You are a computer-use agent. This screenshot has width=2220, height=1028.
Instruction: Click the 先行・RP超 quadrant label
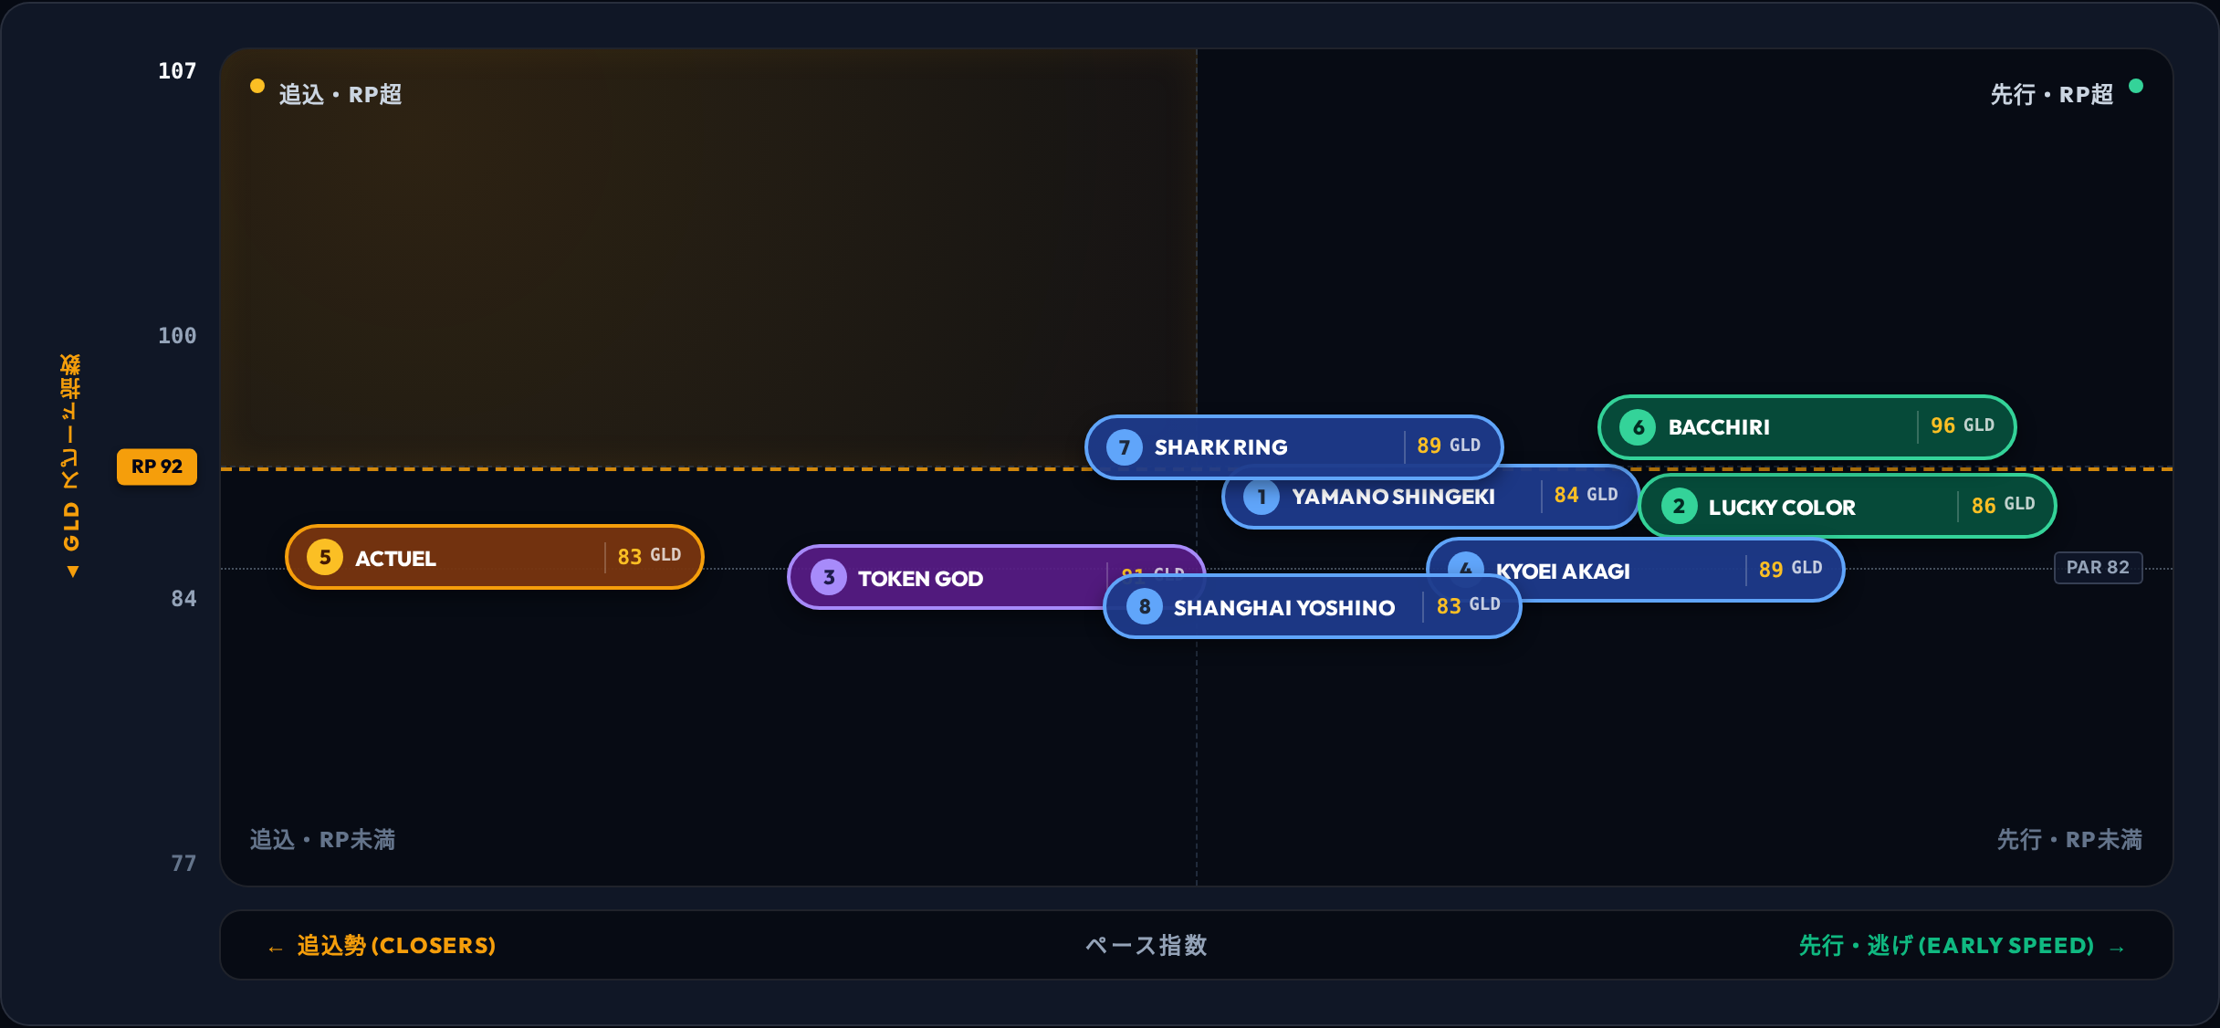pyautogui.click(x=2052, y=95)
